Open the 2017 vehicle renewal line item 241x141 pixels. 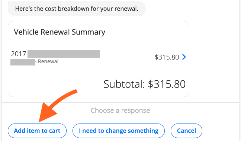click(99, 57)
